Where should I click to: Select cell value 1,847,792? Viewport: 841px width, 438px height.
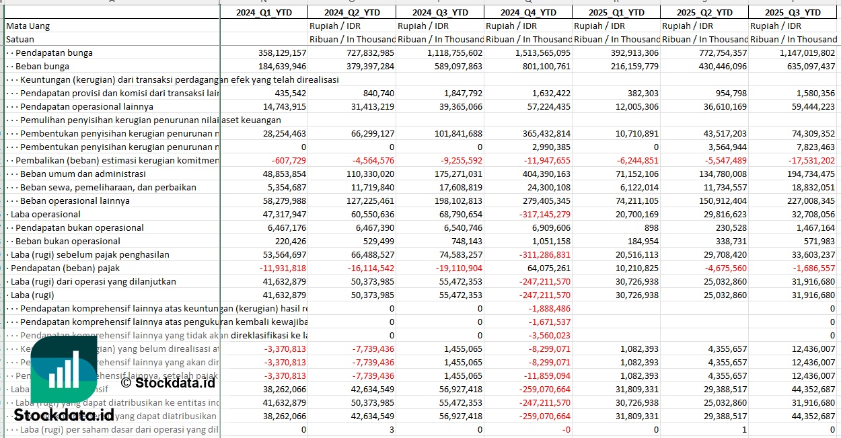click(463, 93)
